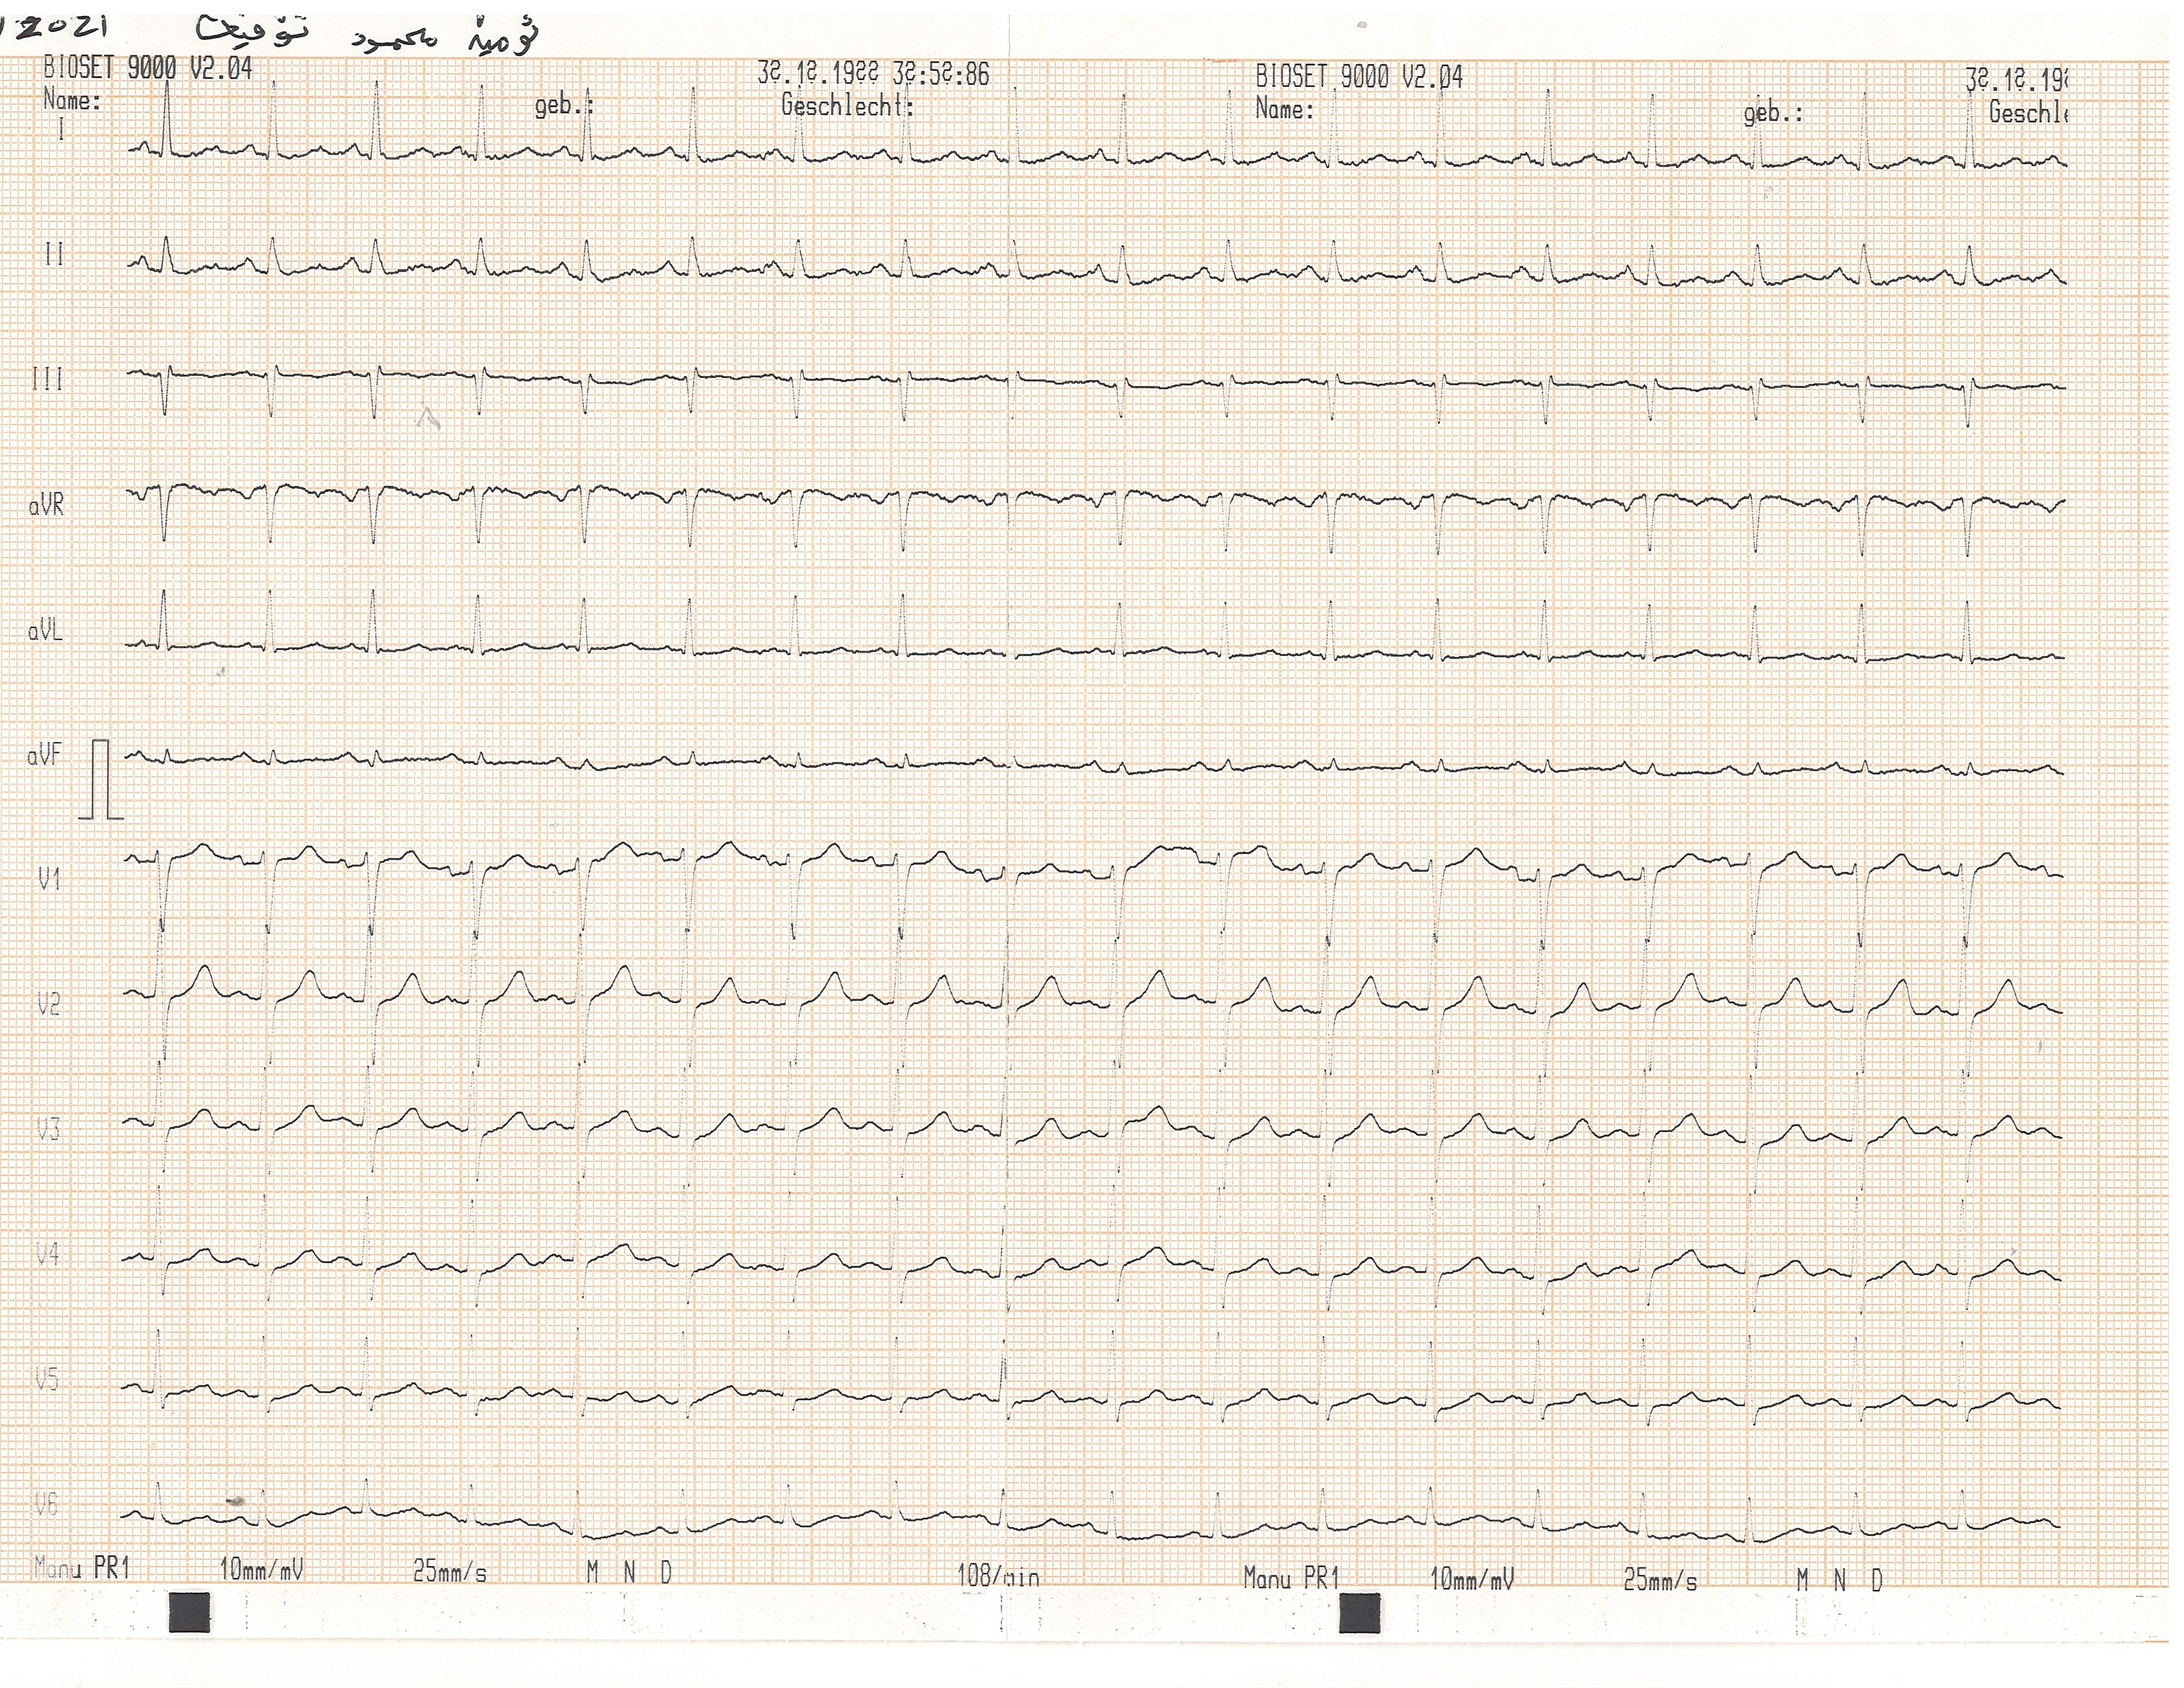The image size is (2184, 1688).
Task: Click the left 10mm/mV gain label
Action: tap(261, 1570)
